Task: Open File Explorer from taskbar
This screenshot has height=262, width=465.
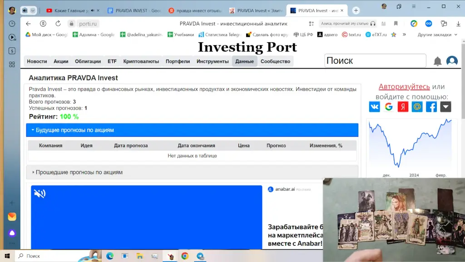Action: click(x=140, y=256)
